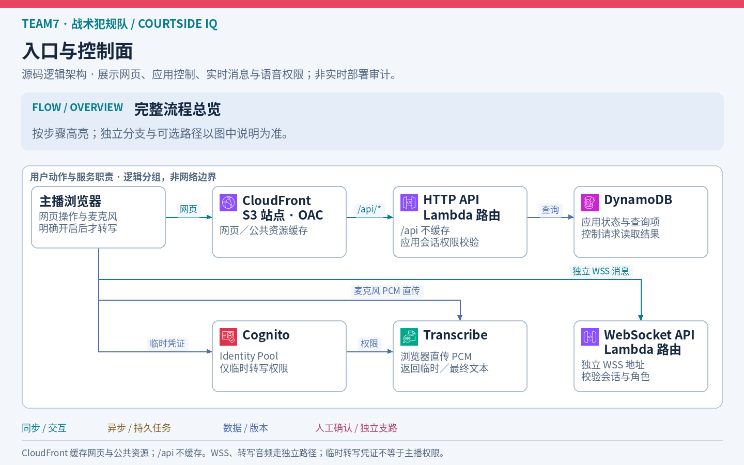Click the WebSocket API gateway icon

click(x=590, y=337)
